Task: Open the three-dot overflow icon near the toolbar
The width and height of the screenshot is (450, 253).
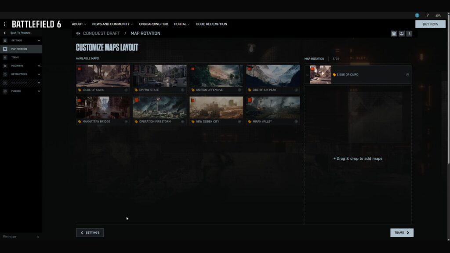Action: [410, 33]
